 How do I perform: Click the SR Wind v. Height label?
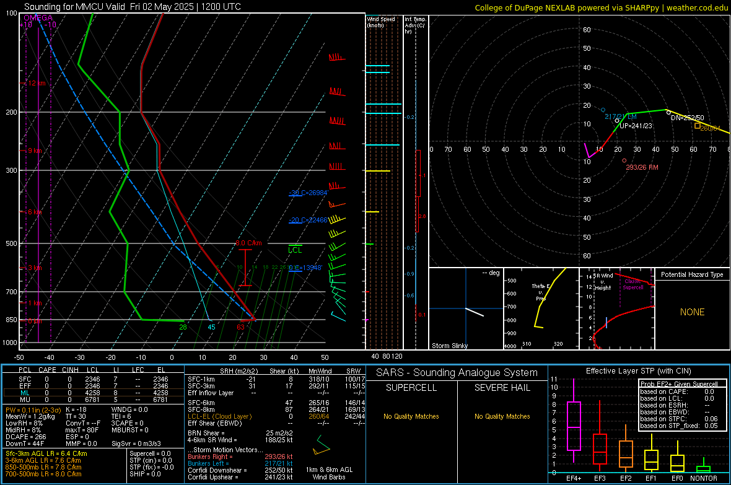coord(603,282)
